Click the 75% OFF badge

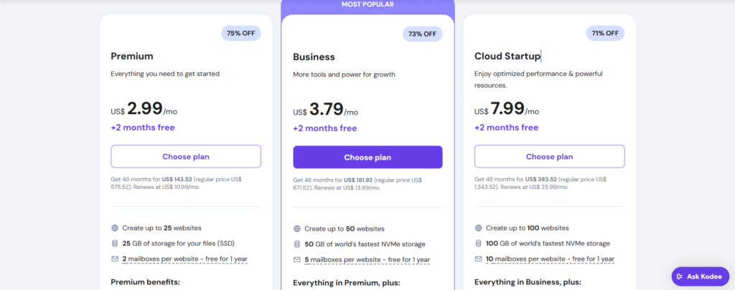241,33
